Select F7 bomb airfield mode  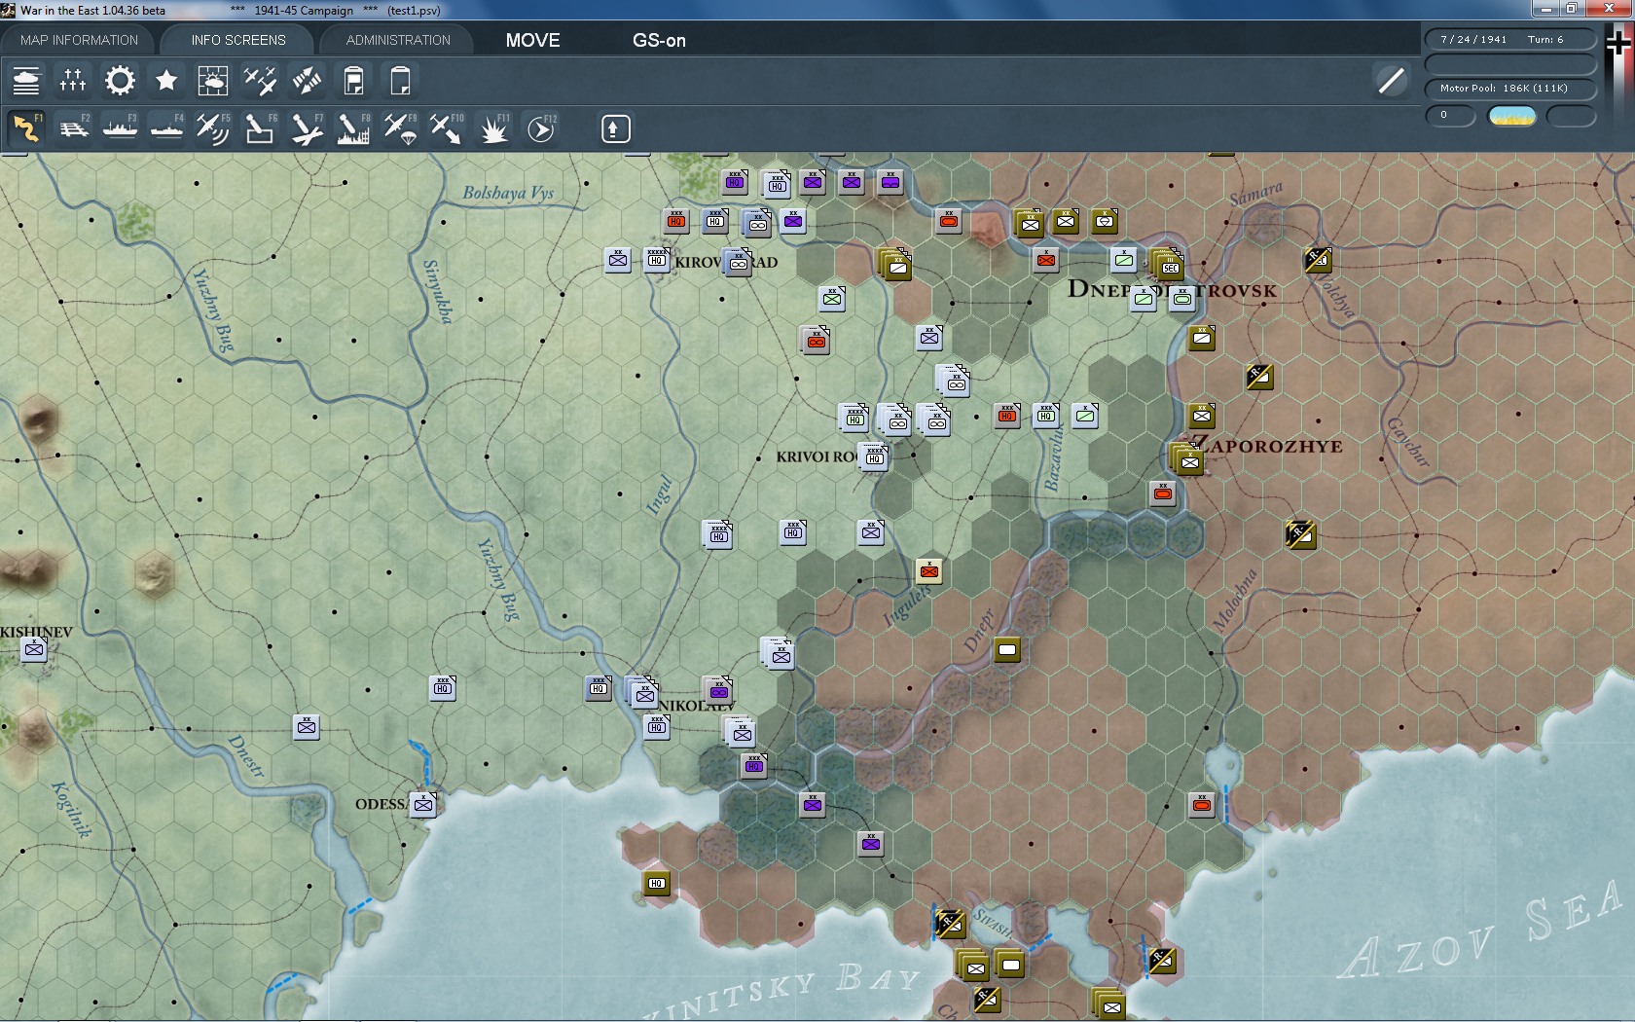[307, 128]
